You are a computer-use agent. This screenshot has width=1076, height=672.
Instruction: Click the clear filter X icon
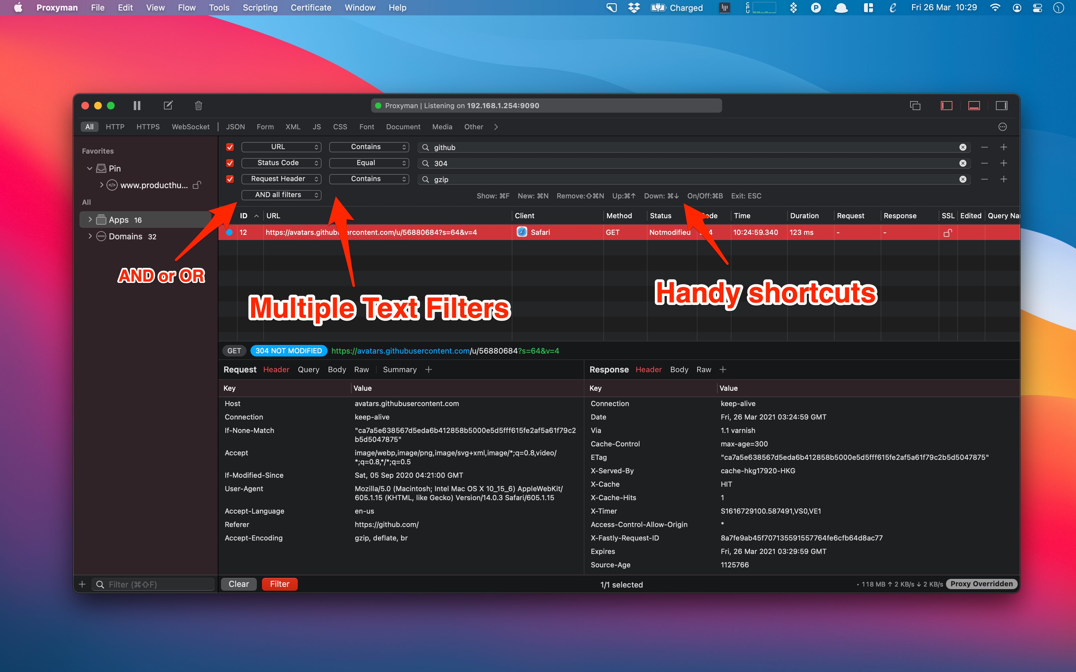click(x=963, y=147)
